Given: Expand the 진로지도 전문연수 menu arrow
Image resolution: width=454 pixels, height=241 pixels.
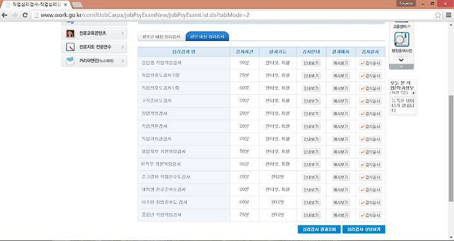Looking at the screenshot, I should 122,47.
